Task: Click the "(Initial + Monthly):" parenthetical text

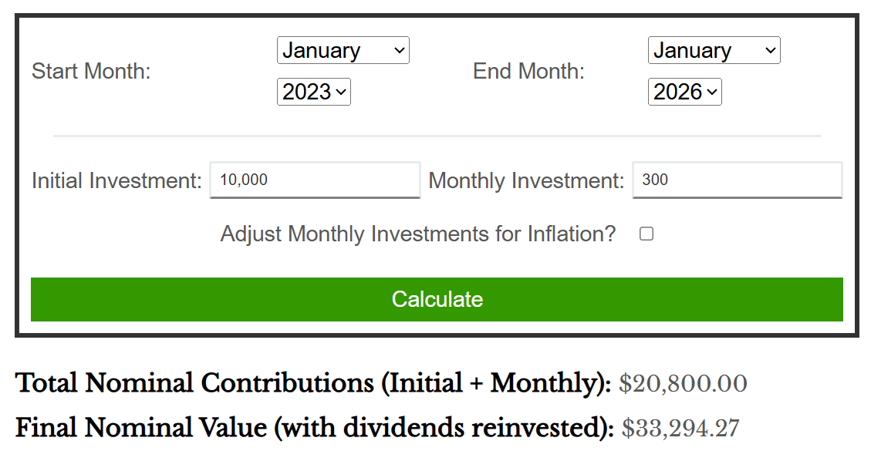Action: point(496,383)
